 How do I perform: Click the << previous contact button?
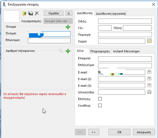(80, 132)
